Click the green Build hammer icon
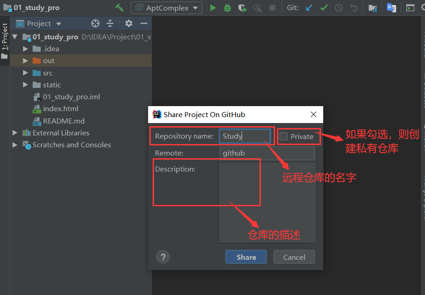 119,8
